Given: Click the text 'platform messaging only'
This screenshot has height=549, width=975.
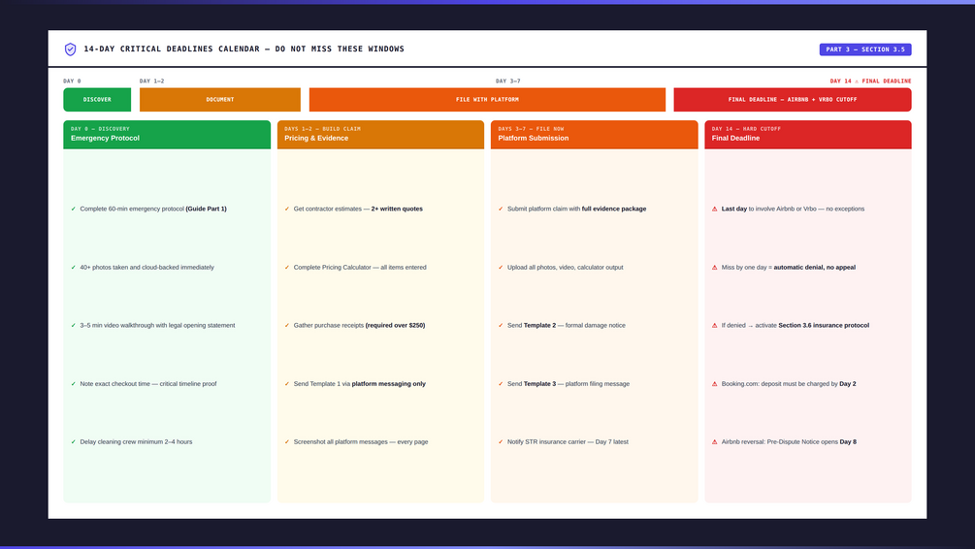Looking at the screenshot, I should (389, 383).
